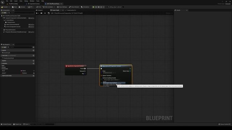Click the add graph plus icon

point(33,51)
